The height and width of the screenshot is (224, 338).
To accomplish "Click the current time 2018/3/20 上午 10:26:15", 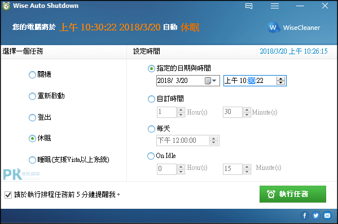I will click(293, 51).
